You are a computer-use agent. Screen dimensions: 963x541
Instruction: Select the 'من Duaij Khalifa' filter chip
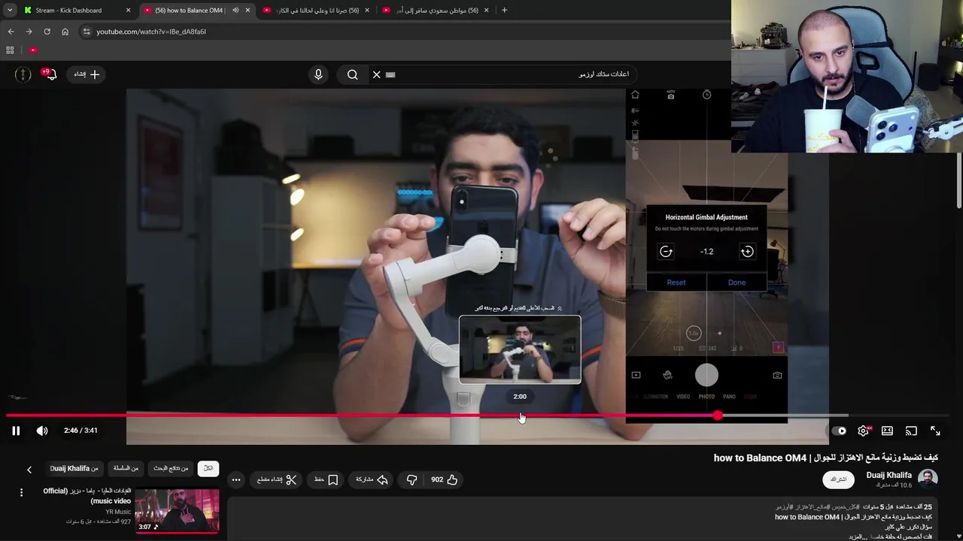(74, 468)
